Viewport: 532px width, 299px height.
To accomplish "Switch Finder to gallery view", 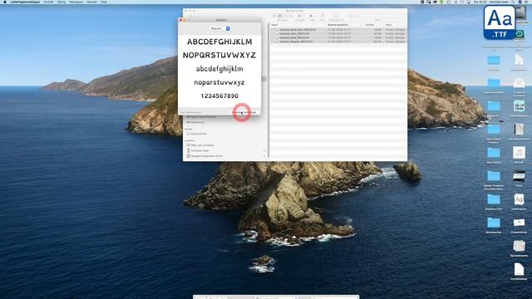I will tap(290, 16).
